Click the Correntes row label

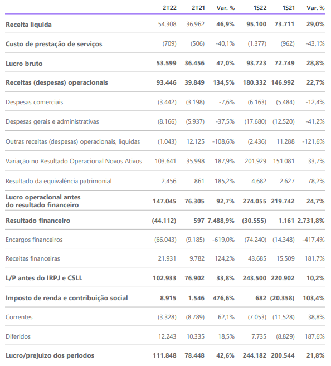[x=19, y=318]
